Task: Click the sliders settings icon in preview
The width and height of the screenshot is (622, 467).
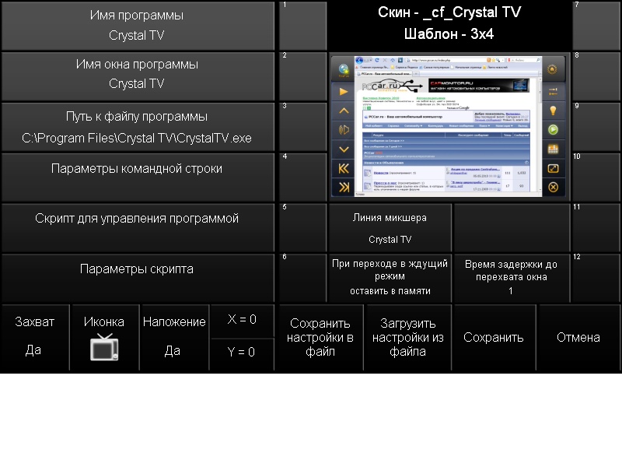Action: [553, 92]
